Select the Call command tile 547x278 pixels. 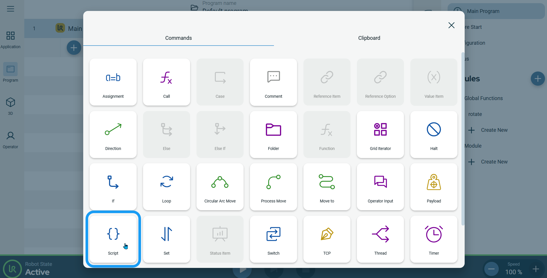pos(166,82)
